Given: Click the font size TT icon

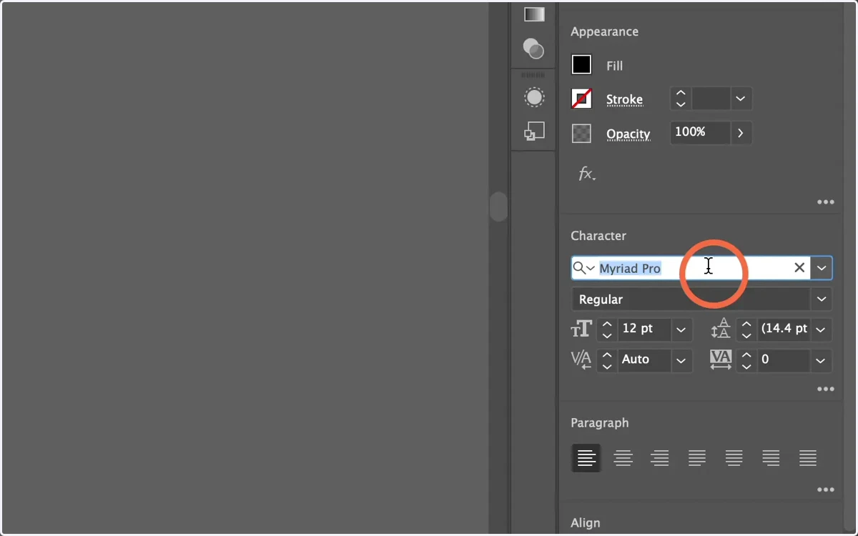Looking at the screenshot, I should 581,329.
